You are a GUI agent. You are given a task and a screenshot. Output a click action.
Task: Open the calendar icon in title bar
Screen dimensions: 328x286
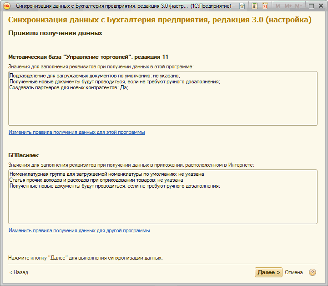point(265,6)
